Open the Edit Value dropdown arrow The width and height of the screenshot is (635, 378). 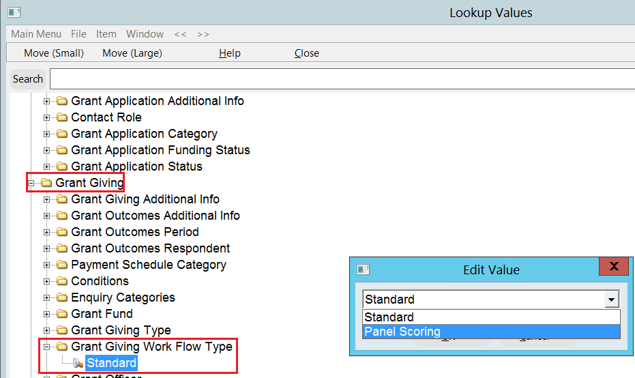coord(612,300)
